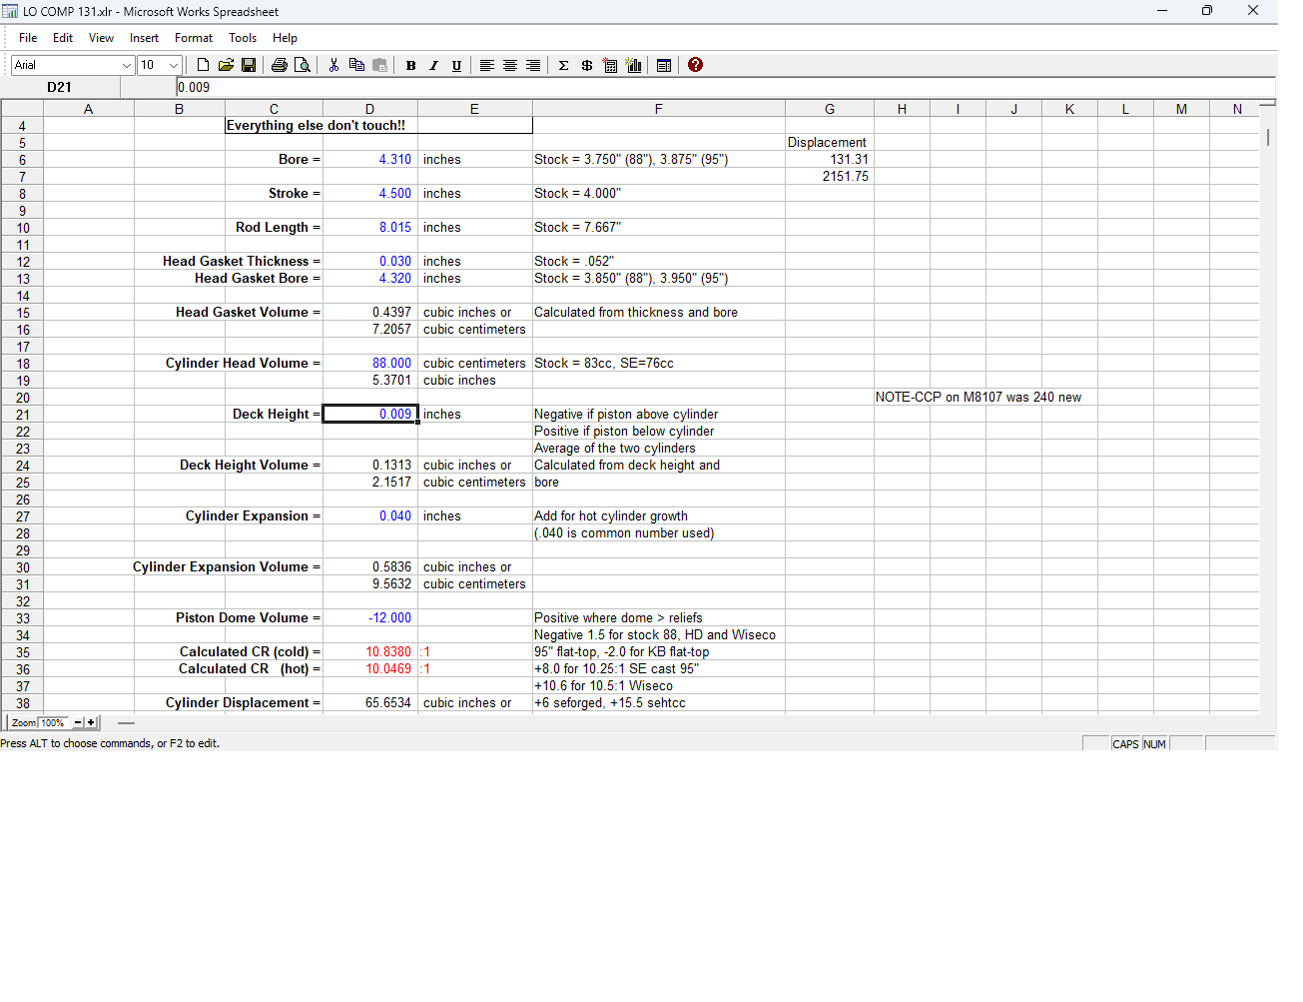Expand the Arial font name dropdown
The height and width of the screenshot is (1002, 1303).
tap(127, 65)
